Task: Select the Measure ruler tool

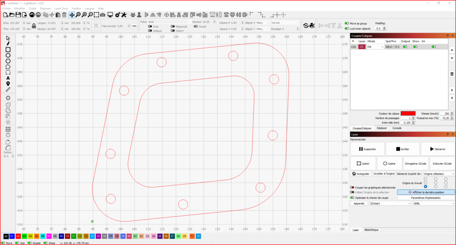Action: point(8,90)
